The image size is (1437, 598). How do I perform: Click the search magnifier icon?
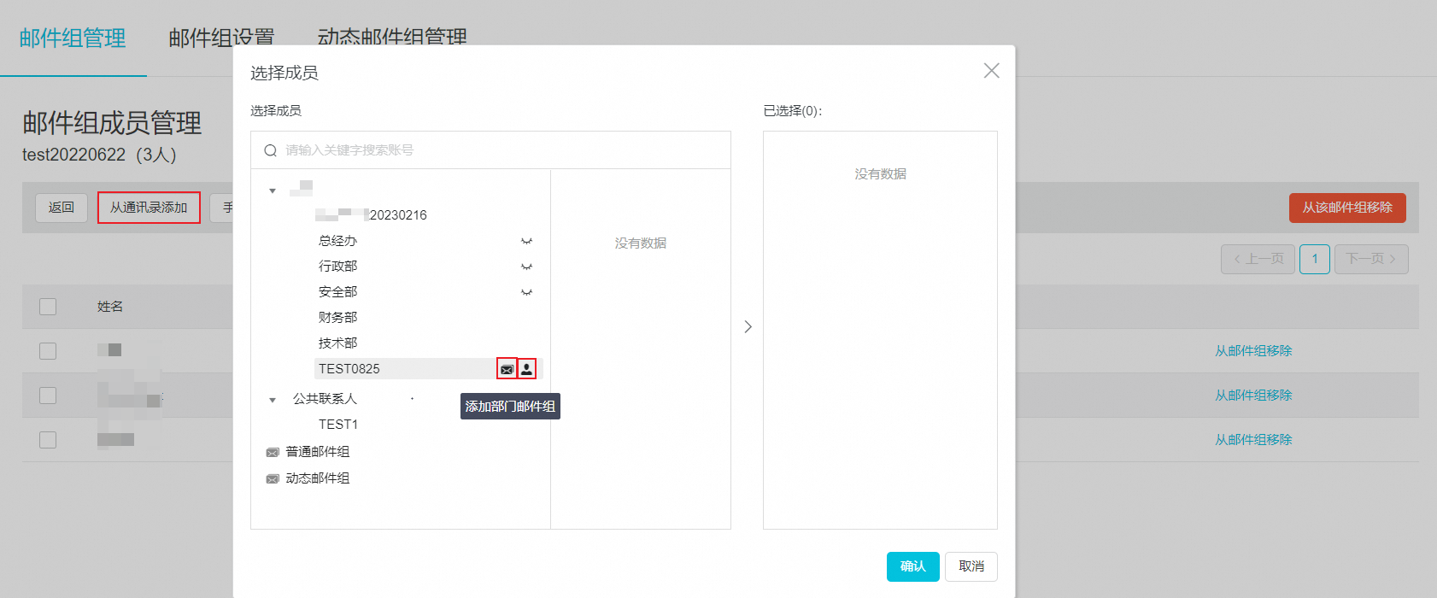270,150
